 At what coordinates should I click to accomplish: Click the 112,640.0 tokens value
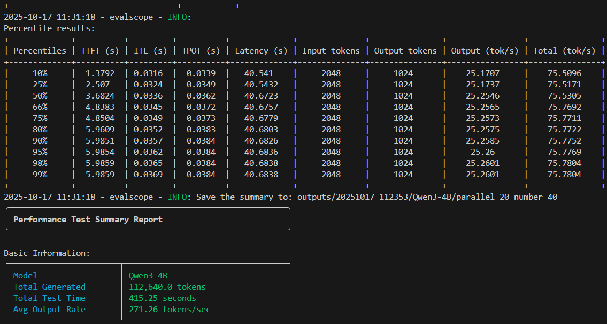point(167,287)
